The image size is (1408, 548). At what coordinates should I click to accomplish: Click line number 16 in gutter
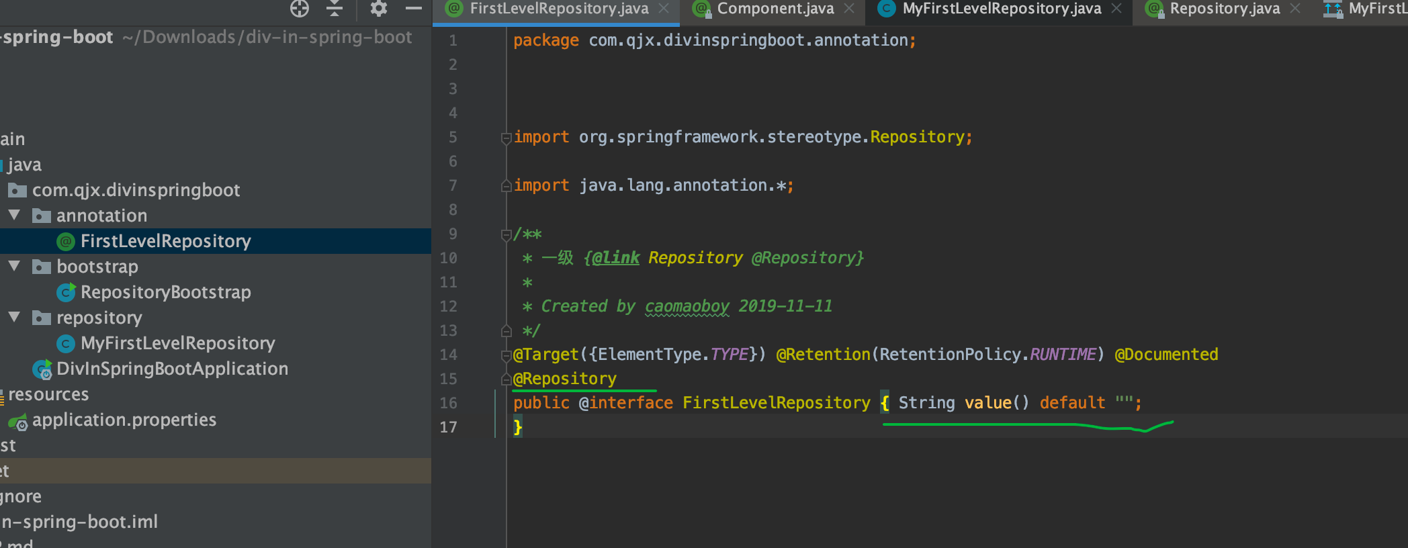coord(448,403)
